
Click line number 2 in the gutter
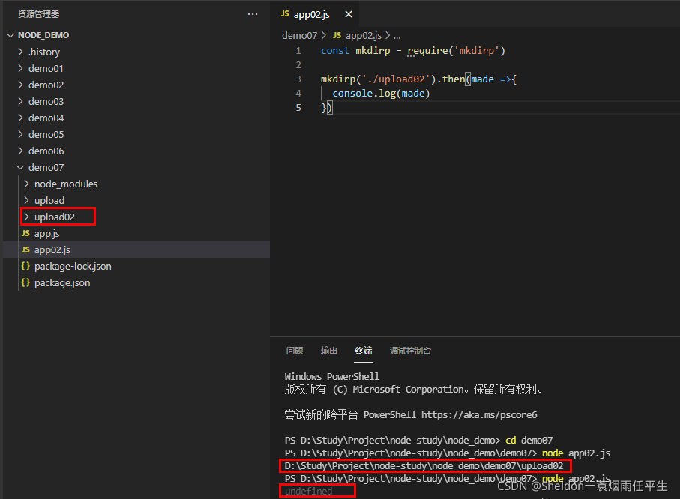click(x=298, y=65)
